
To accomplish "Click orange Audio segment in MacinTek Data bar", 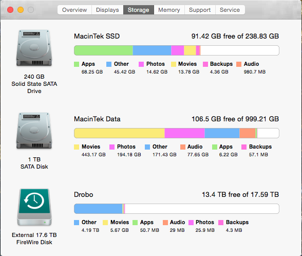I will 248,133.
